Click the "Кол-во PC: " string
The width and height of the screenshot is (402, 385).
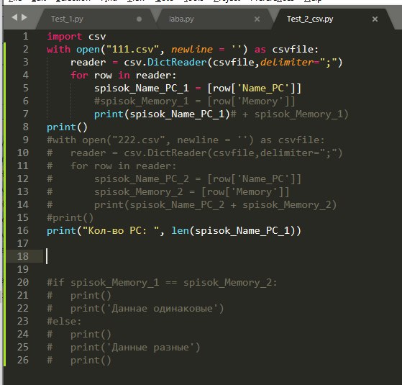[x=121, y=230]
